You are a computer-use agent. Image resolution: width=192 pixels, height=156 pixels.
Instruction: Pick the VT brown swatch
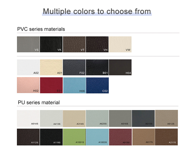tap(74, 44)
